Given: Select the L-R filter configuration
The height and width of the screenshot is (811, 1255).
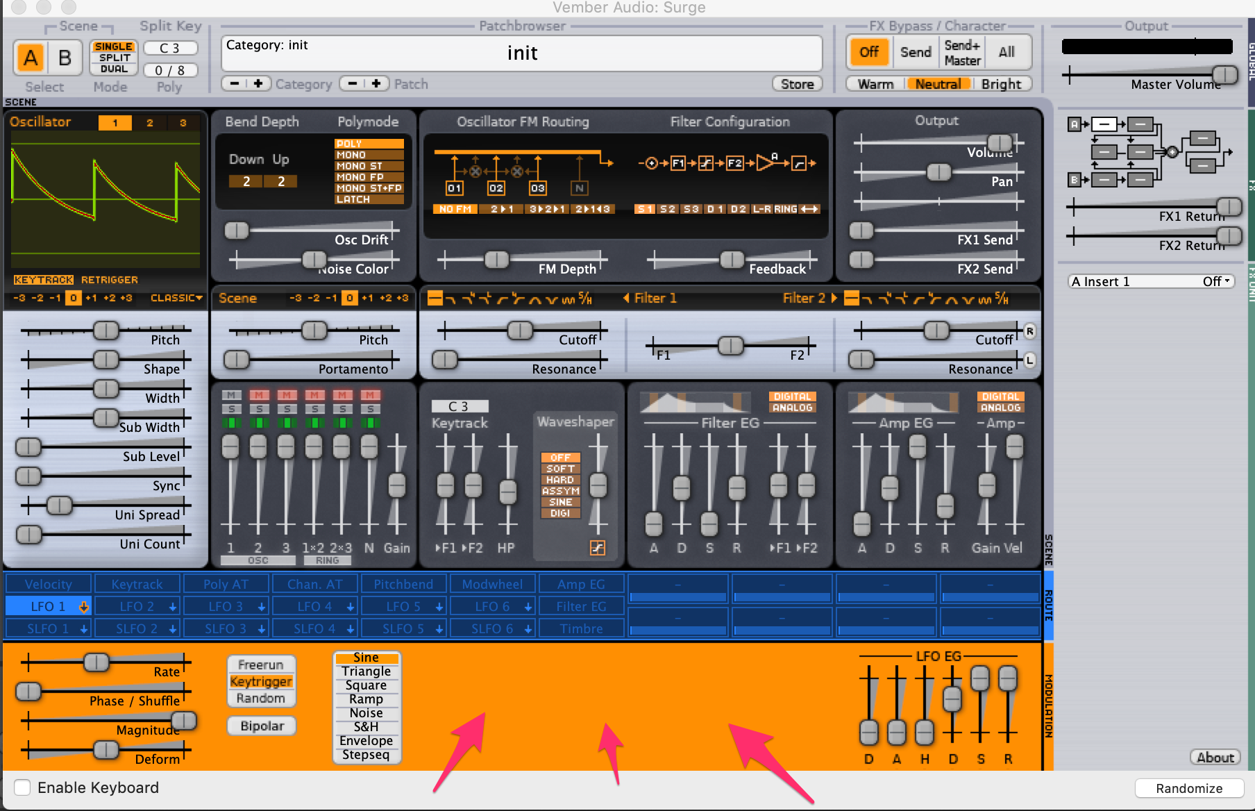Looking at the screenshot, I should 761,209.
